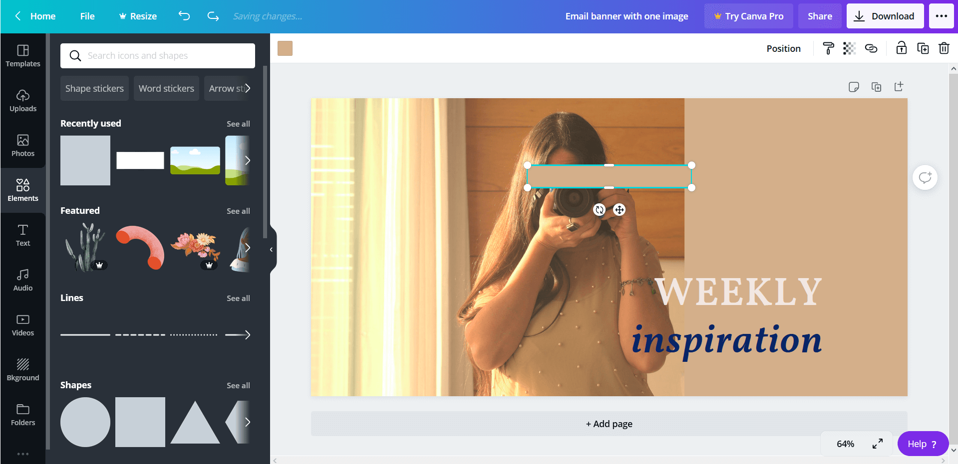The height and width of the screenshot is (464, 958).
Task: Click the add page icon above the canvas
Action: (x=899, y=87)
